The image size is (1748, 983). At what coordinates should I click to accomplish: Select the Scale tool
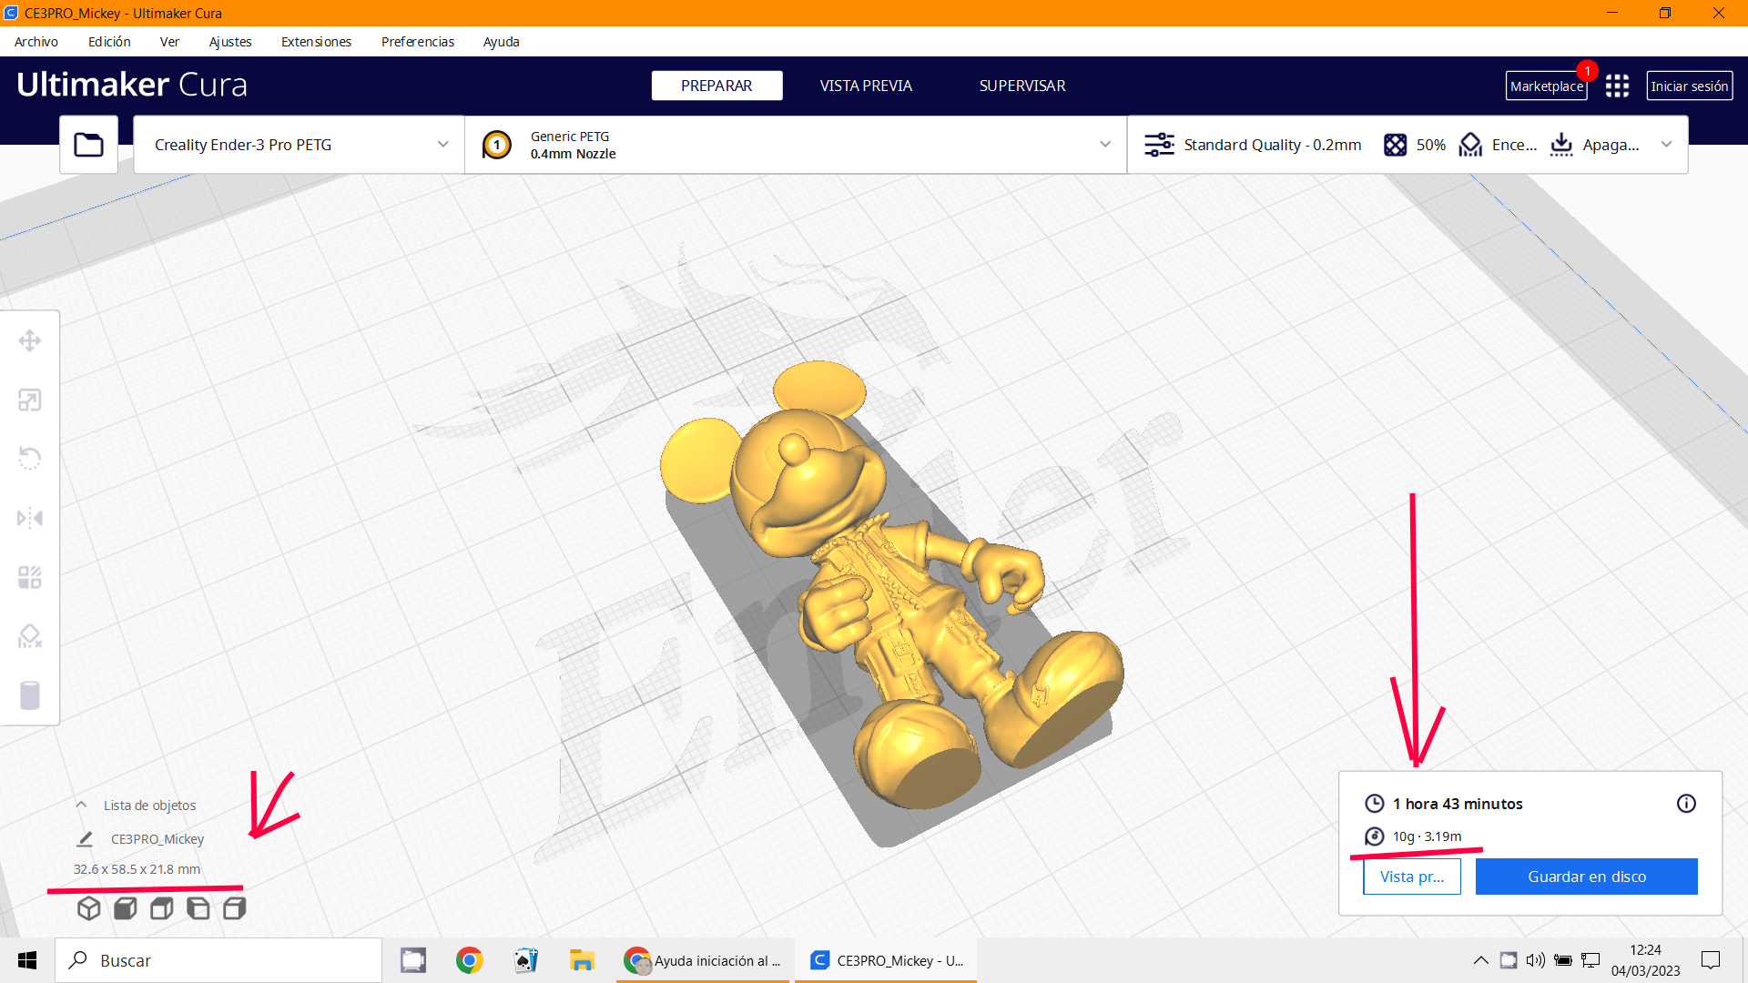click(30, 400)
